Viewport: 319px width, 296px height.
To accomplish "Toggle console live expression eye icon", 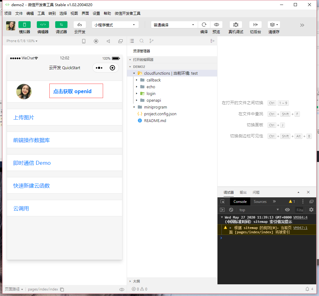I will point(287,210).
